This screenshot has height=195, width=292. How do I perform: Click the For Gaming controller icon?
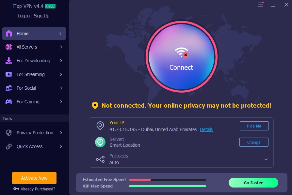[9, 102]
